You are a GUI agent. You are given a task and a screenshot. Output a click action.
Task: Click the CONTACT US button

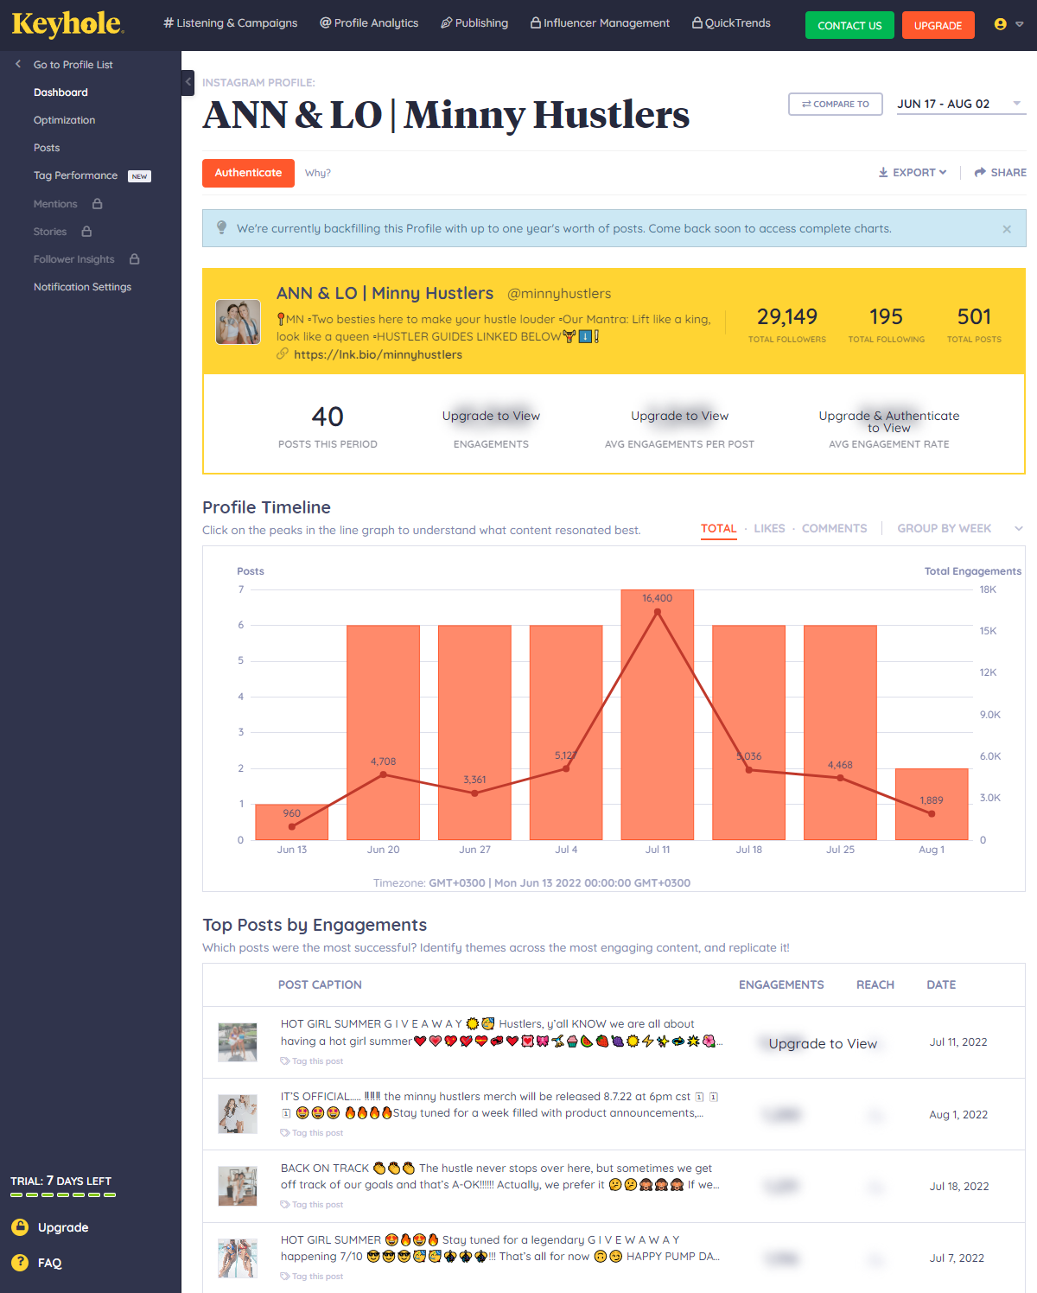pyautogui.click(x=849, y=25)
